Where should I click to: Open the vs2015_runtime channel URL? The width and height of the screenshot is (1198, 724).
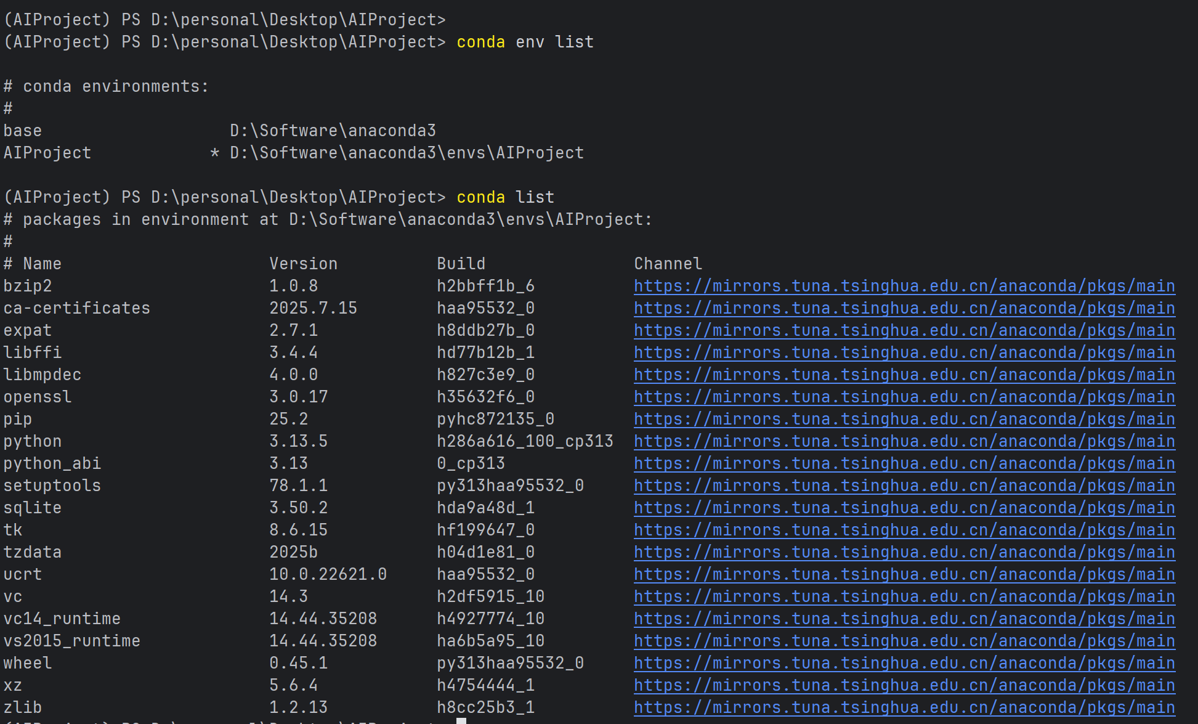click(x=904, y=641)
